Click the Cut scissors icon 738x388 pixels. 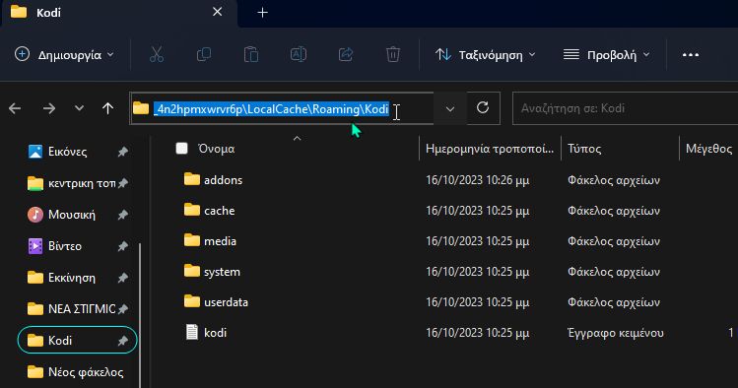click(157, 54)
